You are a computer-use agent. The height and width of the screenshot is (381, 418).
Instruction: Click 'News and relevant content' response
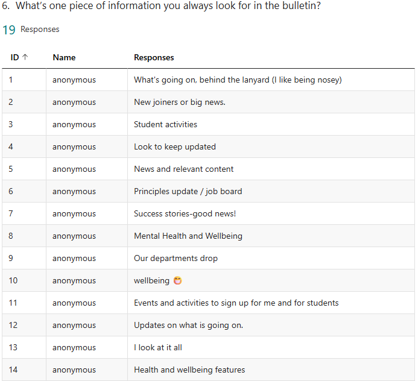coord(183,169)
